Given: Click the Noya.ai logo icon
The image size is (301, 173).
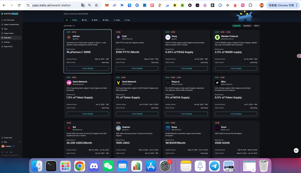Looking at the screenshot, I should (x=168, y=83).
